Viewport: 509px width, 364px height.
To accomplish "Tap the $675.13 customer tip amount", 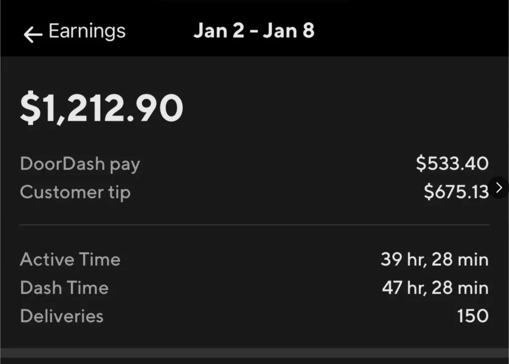I will 456,191.
